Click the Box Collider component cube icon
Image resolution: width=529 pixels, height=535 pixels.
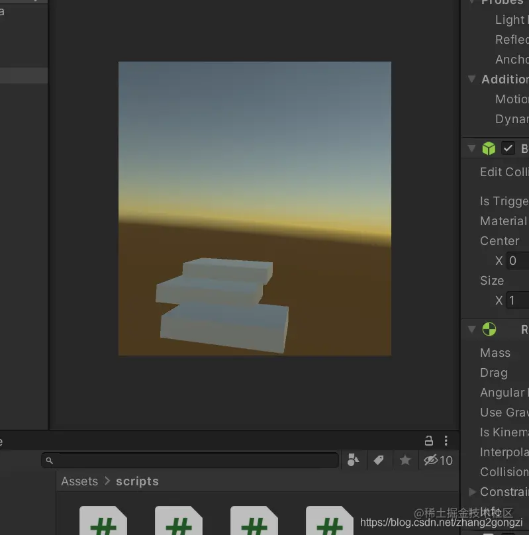coord(489,148)
